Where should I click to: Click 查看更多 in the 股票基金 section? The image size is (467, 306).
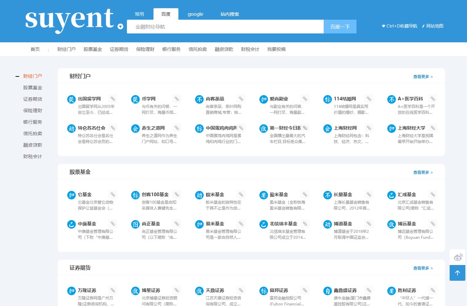(x=423, y=172)
